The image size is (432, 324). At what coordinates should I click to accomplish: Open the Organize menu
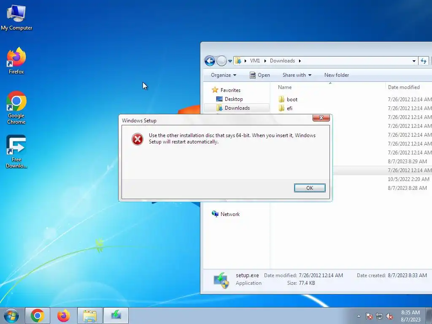point(224,75)
